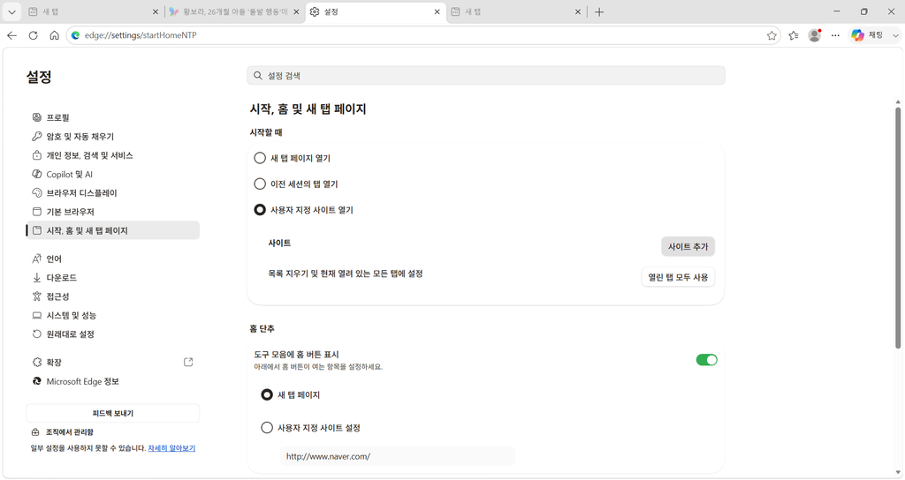Image resolution: width=905 pixels, height=480 pixels.
Task: Click the reset icon beside 원래대로 설정
Action: point(37,334)
